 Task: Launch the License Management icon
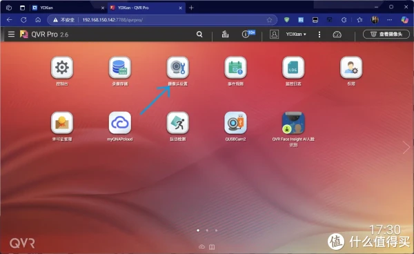62,123
